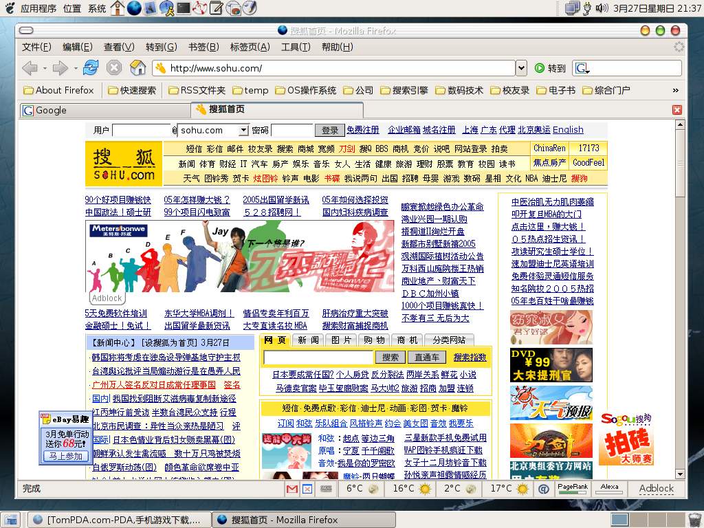The height and width of the screenshot is (528, 704).
Task: Open the 工具(T) menu
Action: (x=296, y=47)
